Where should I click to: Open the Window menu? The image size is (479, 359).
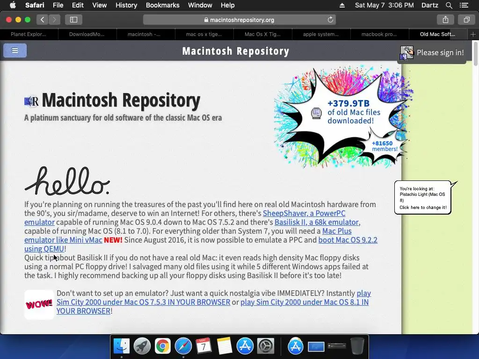[200, 5]
